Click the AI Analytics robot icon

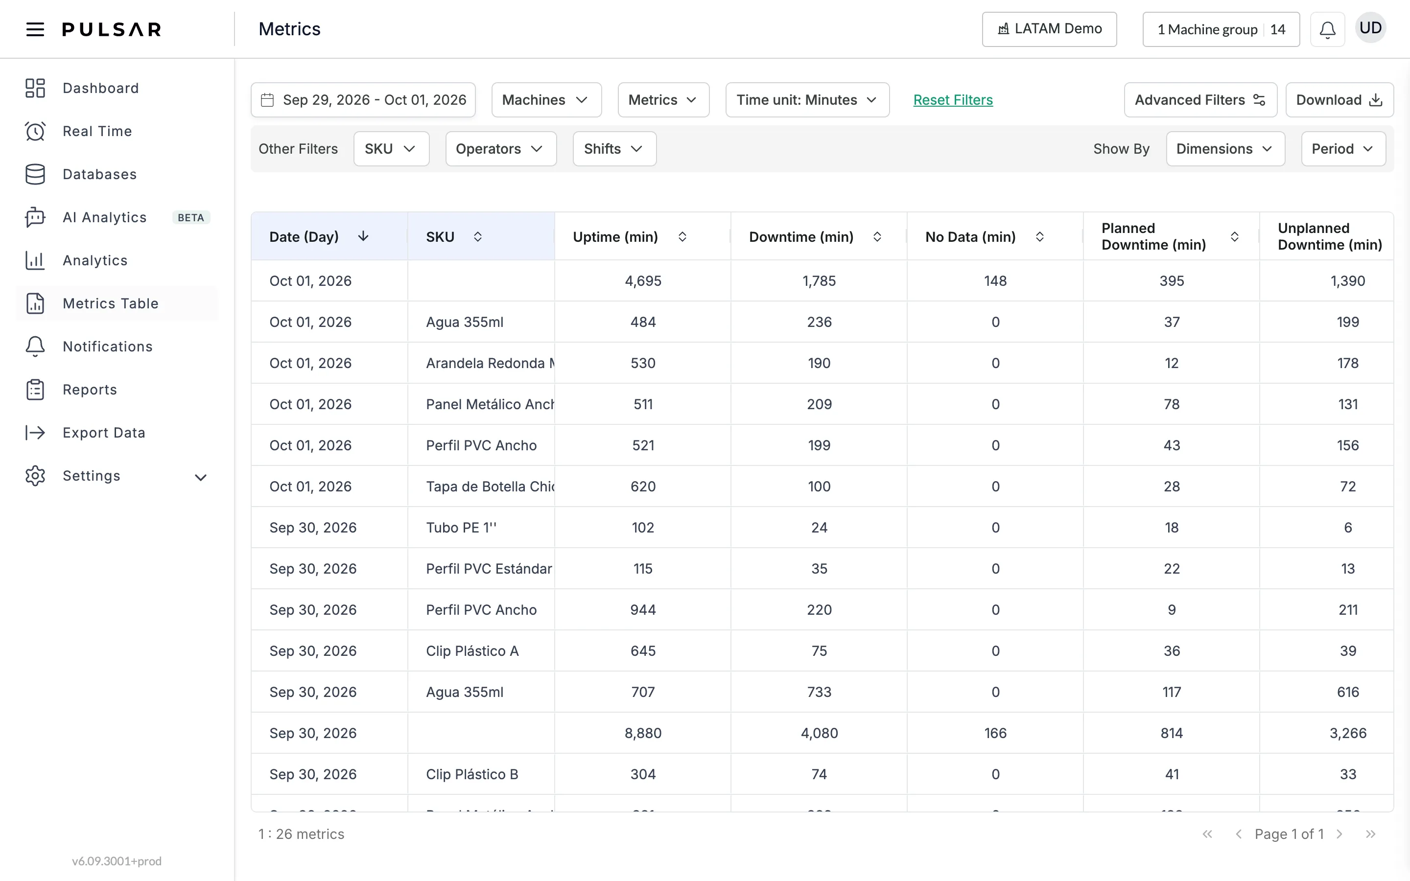35,217
